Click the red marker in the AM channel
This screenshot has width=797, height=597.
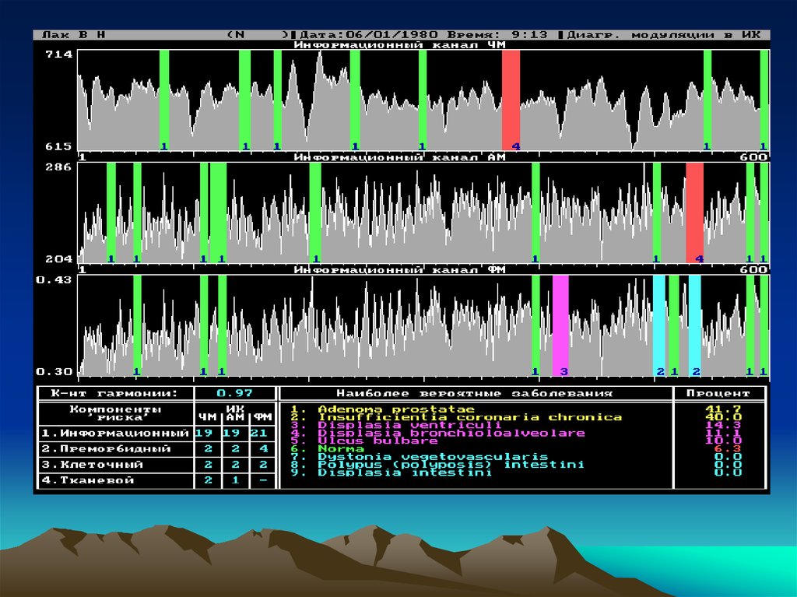tap(694, 212)
